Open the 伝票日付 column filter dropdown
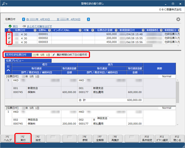Screen dimensions: 185x148 35,30
